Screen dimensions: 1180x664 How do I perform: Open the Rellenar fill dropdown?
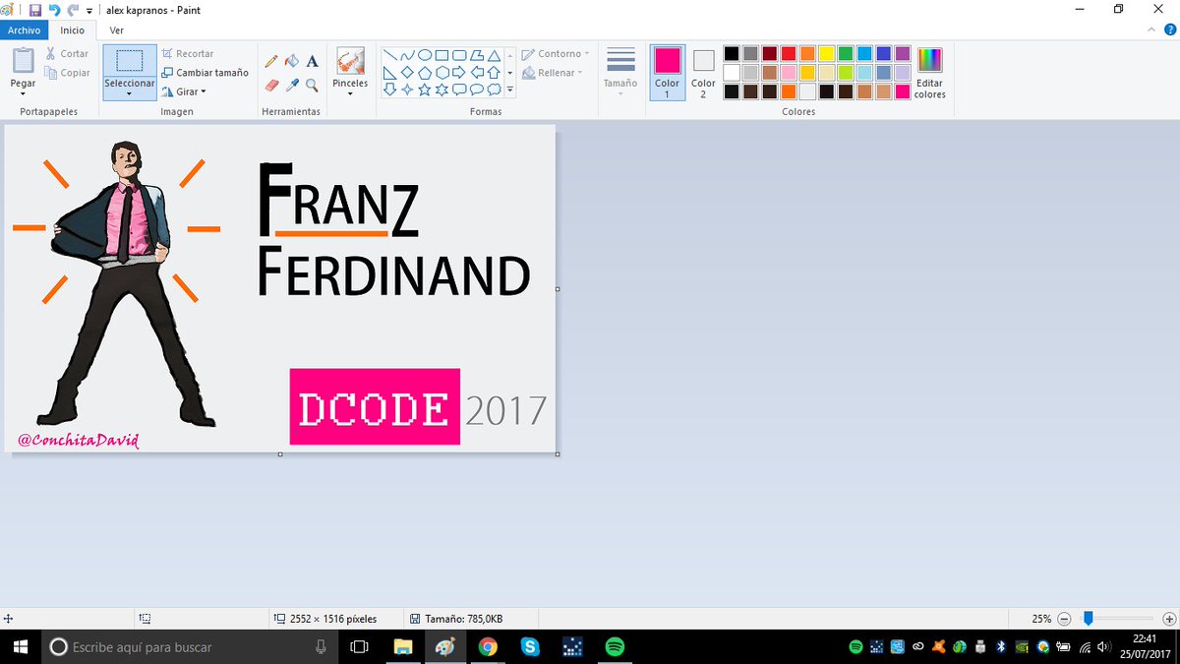[x=553, y=73]
